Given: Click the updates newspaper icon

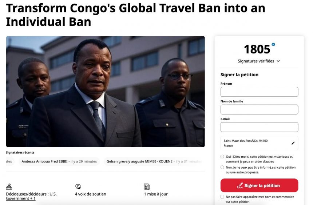Looking at the screenshot, I should [147, 187].
